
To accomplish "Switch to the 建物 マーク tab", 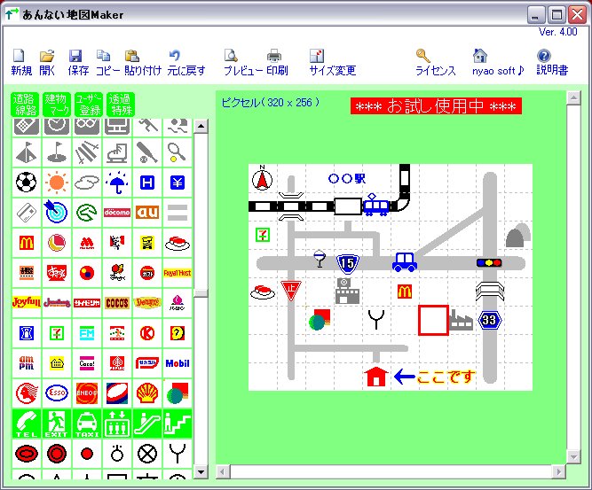I will coord(57,105).
